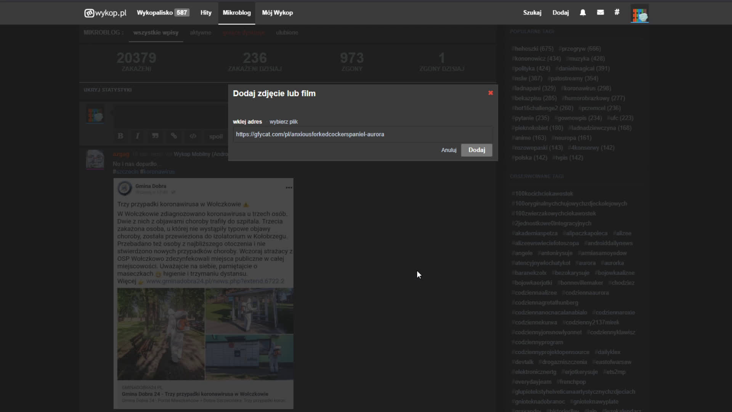Click the #patostreamy popular tag
The width and height of the screenshot is (732, 412).
coord(573,79)
